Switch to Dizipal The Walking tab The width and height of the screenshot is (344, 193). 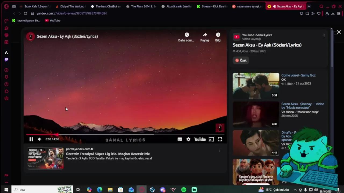[x=71, y=6]
